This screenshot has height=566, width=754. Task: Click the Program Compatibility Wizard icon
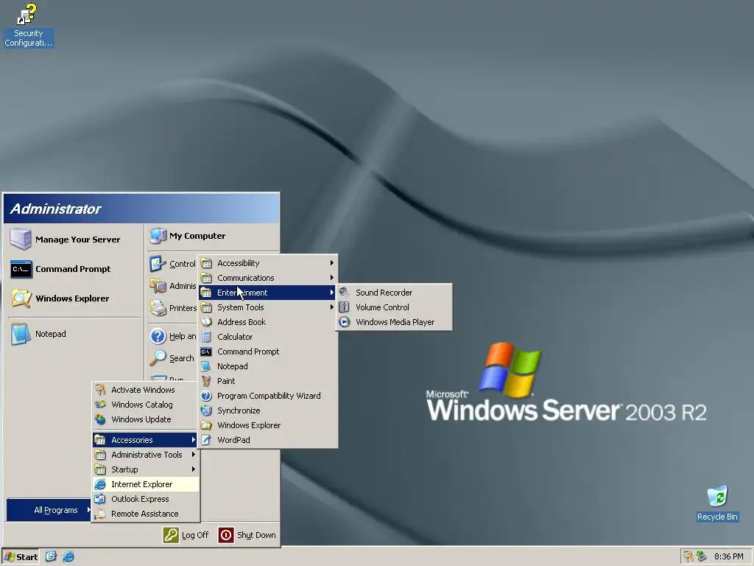click(206, 396)
